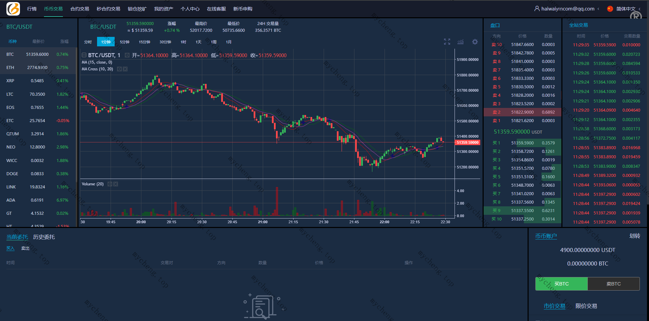Remove the MA Cross indicator
This screenshot has height=321, width=649.
pos(125,69)
